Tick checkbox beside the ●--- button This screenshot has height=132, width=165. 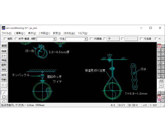105,39
